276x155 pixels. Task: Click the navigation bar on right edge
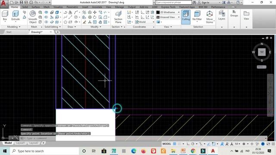point(270,95)
